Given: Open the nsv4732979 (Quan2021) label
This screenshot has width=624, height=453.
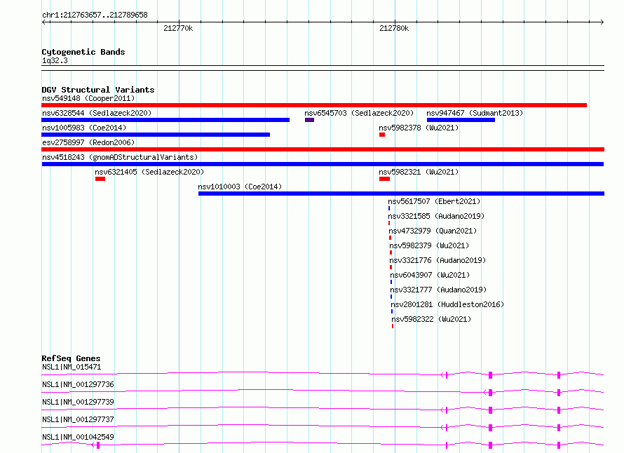Looking at the screenshot, I should point(433,231).
